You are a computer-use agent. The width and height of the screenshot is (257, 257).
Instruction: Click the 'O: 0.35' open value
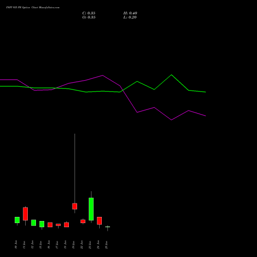tap(89, 17)
